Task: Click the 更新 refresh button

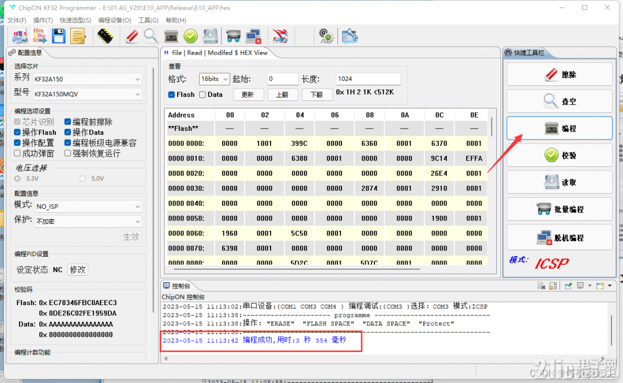Action: [247, 95]
